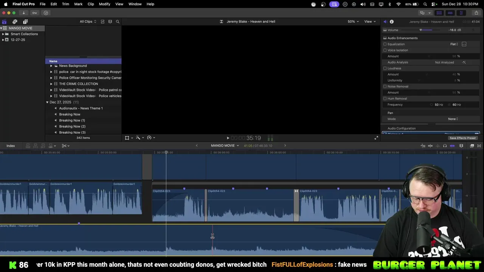Viewport: 484px width, 272px height.
Task: Show the Transitions browser icon
Action: 479,146
